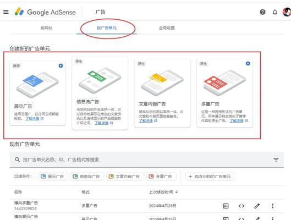Open 了解详情 link in 文章内嵌广告 card
The height and width of the screenshot is (220, 291).
tap(146, 120)
